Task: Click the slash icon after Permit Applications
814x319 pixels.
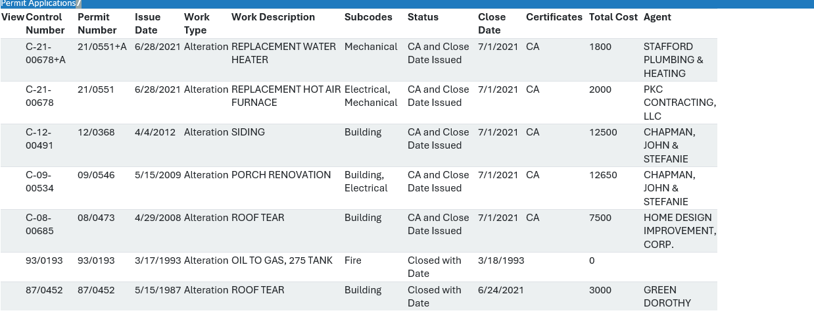Action: tap(79, 3)
